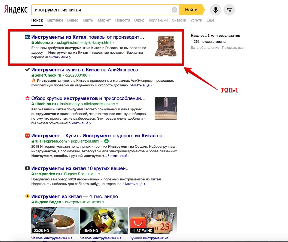Play the 15:49 HD video thumbnail

(x=104, y=221)
